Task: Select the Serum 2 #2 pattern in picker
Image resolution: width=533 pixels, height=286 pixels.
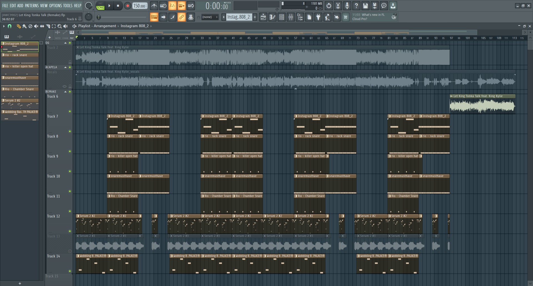Action: tap(20, 104)
